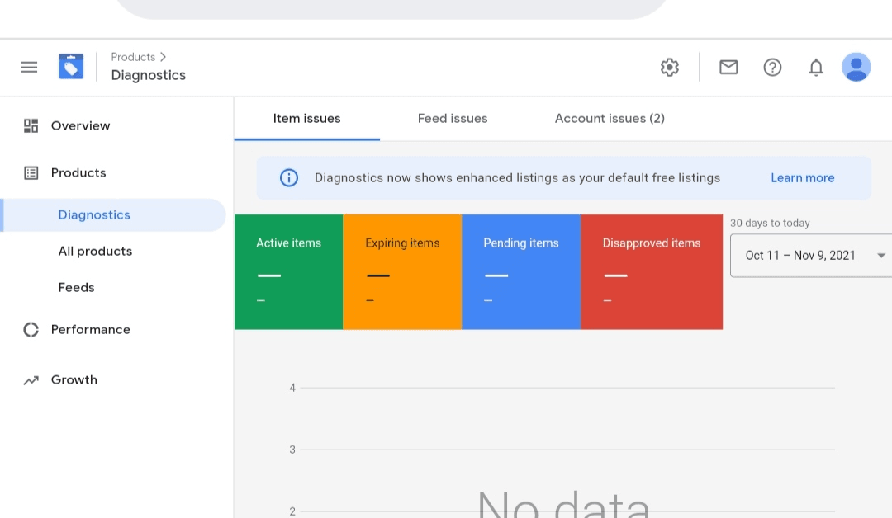Select the Performance circular icon
The height and width of the screenshot is (518, 892).
31,329
